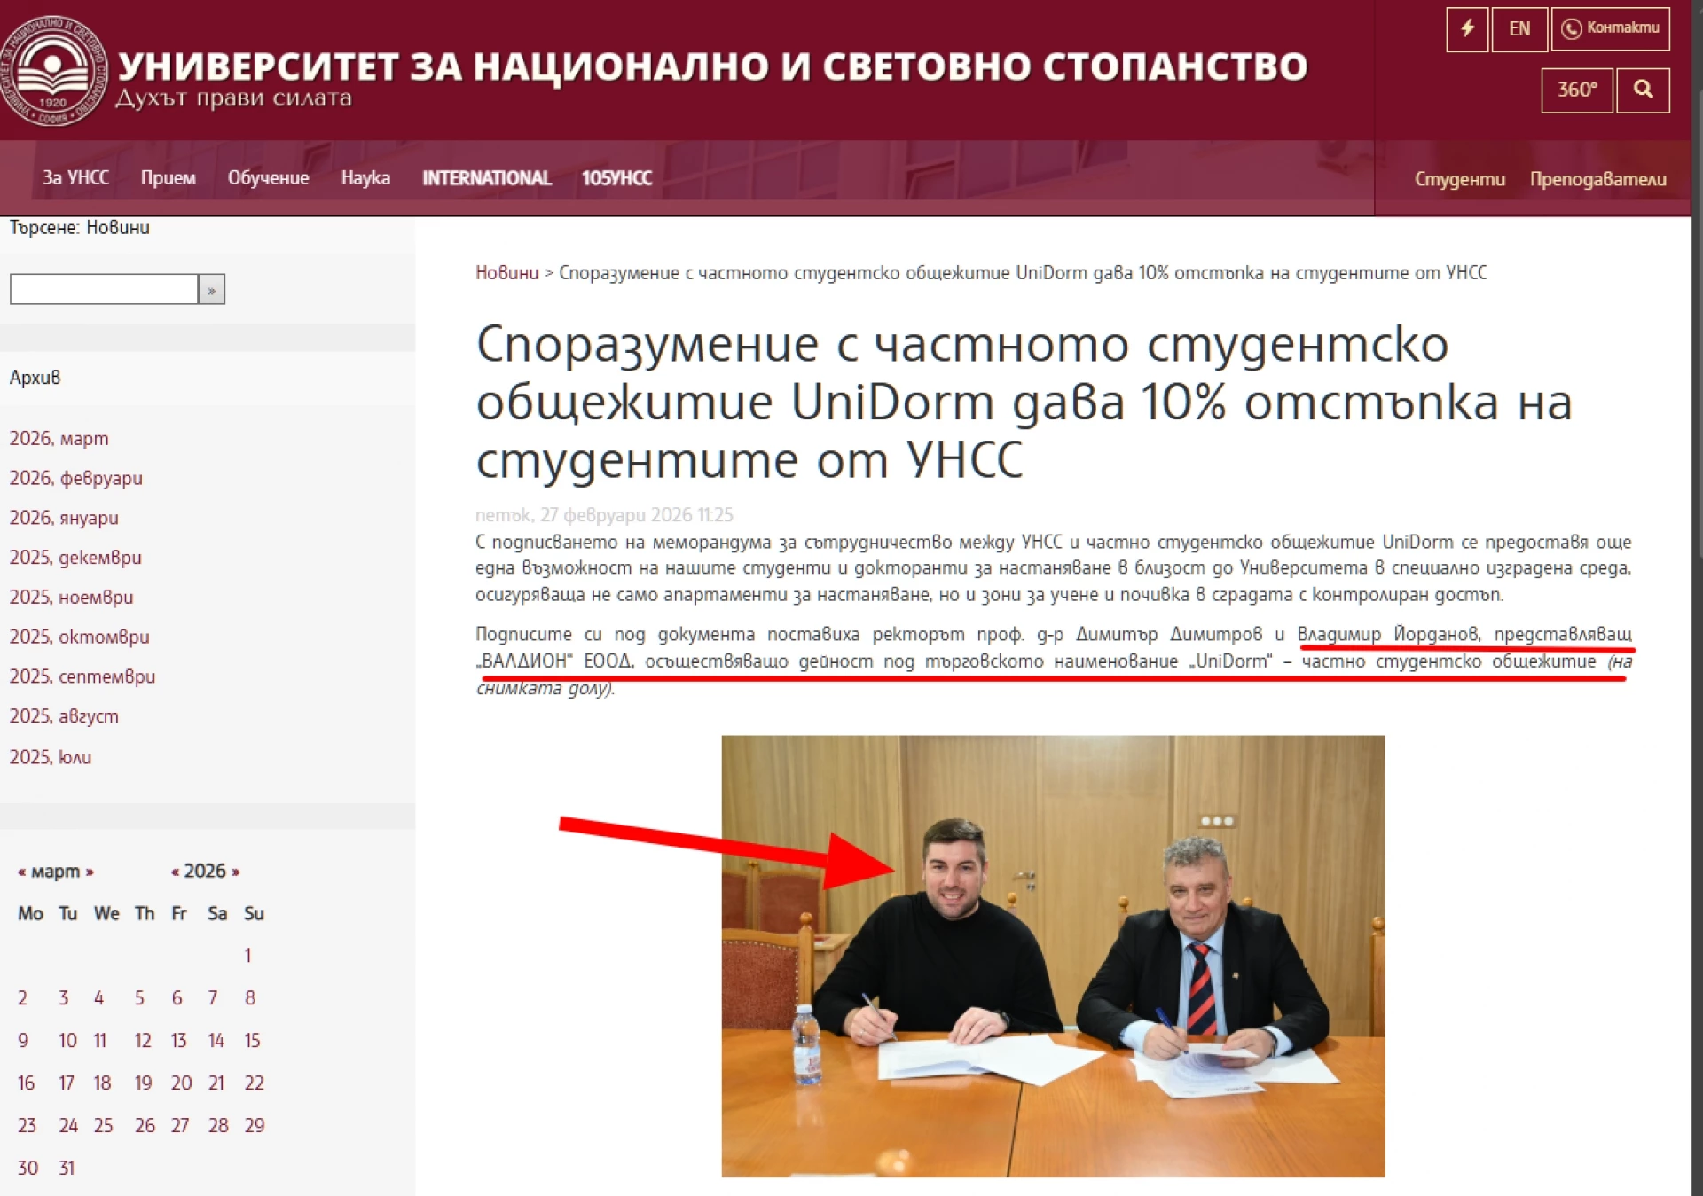Go to previous month arrow before март

[x=22, y=872]
